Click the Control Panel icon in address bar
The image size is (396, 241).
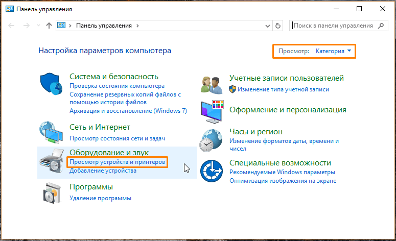61,25
